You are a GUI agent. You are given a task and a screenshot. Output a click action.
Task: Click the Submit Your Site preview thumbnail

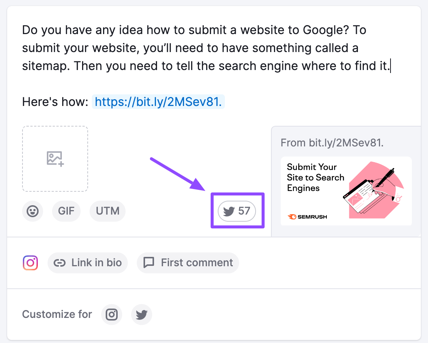pyautogui.click(x=346, y=191)
